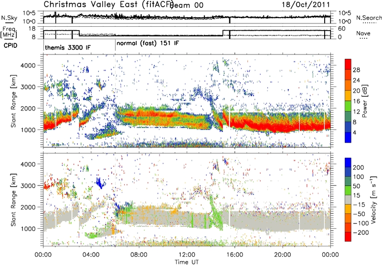Screen dimensions: 382x265
Task: Click the red velocity patch near 00:00 at 3000 km
Action: [x=47, y=186]
